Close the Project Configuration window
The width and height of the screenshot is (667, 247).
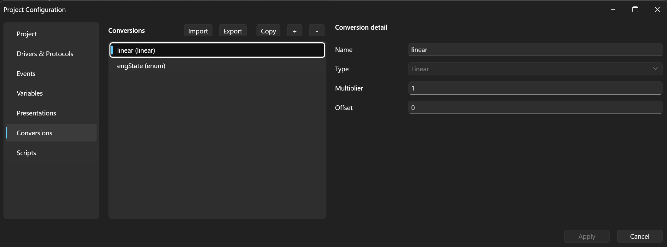click(657, 9)
